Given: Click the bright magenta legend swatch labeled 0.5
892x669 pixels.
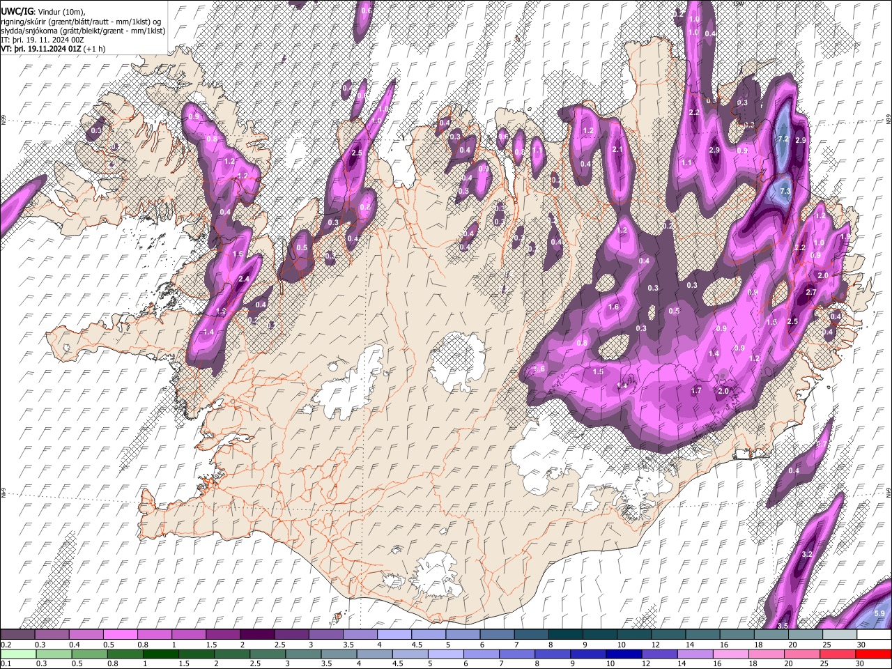Looking at the screenshot, I should pyautogui.click(x=121, y=634).
